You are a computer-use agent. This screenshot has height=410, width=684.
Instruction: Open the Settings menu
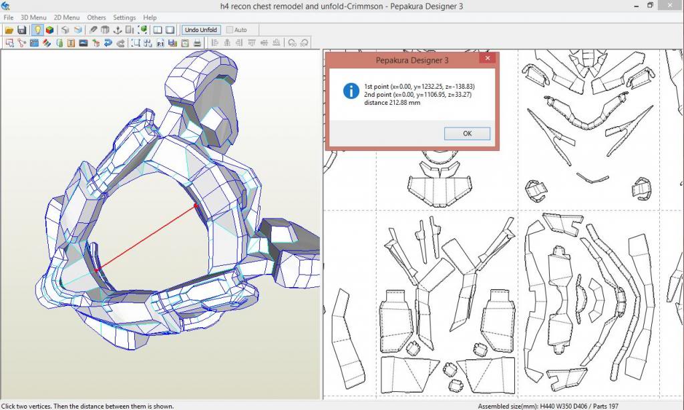pos(124,17)
